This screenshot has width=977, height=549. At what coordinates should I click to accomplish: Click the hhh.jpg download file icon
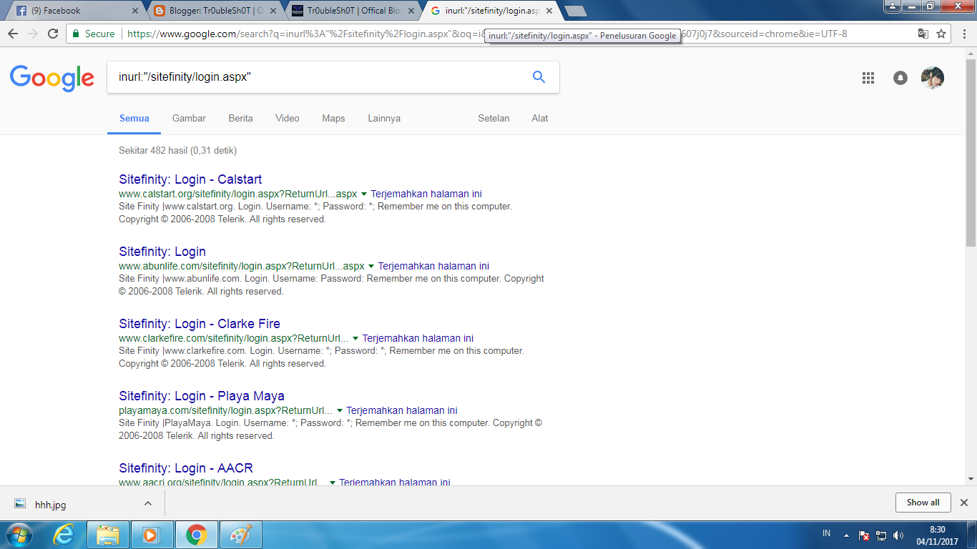tap(20, 504)
